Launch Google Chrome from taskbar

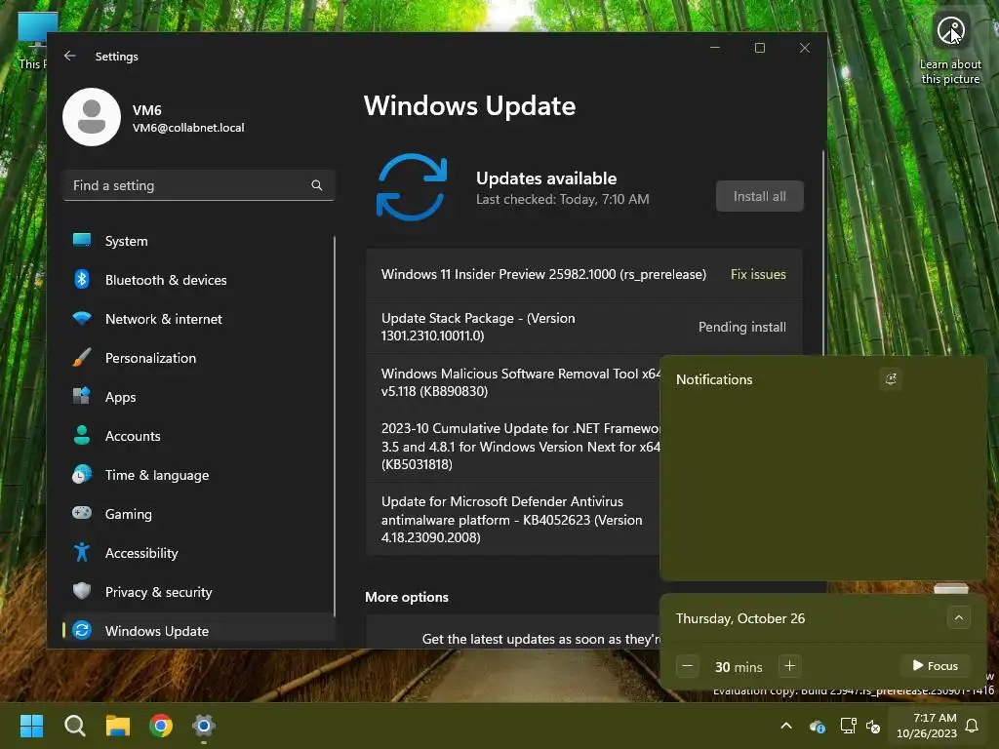161,726
